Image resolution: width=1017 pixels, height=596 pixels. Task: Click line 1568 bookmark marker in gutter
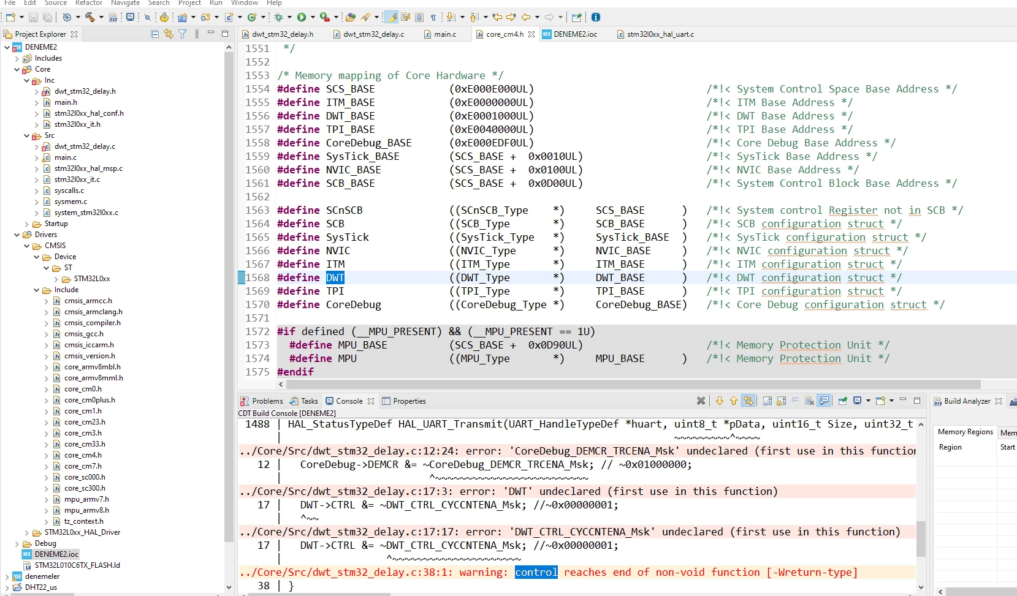(242, 278)
